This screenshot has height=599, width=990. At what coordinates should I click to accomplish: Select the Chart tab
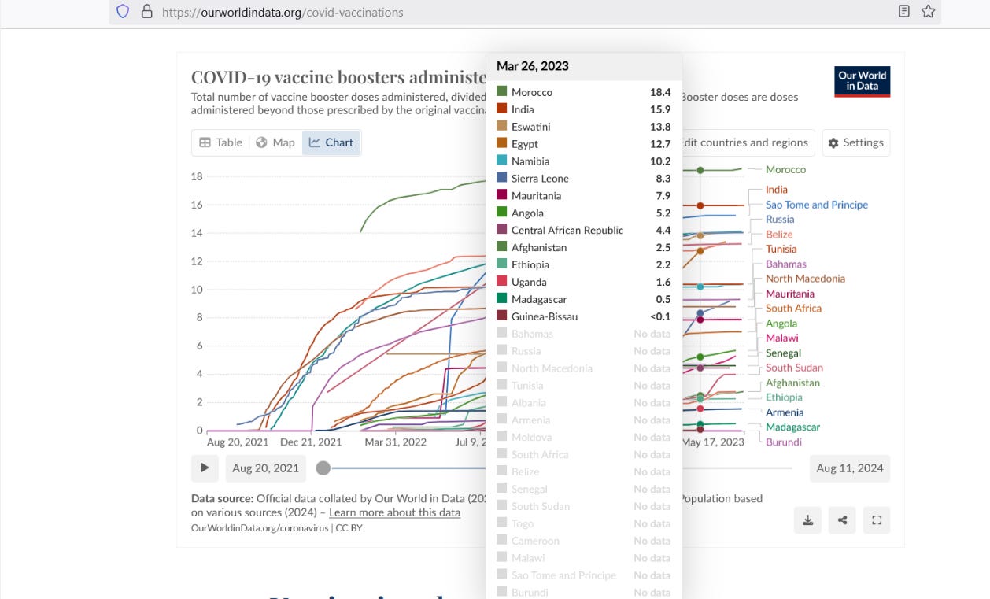click(331, 142)
